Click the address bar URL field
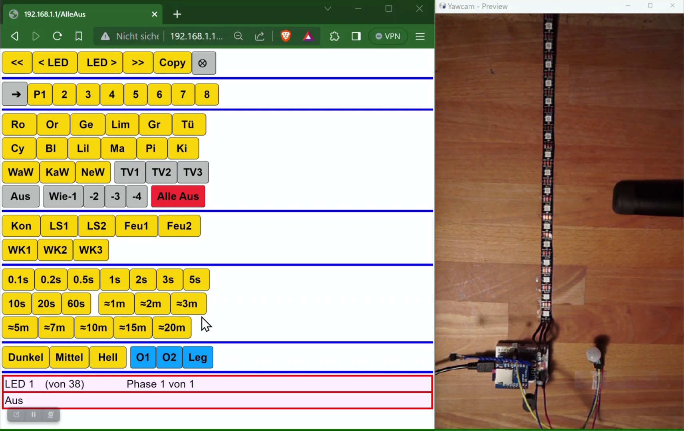Screen dimensions: 684x431 point(196,36)
